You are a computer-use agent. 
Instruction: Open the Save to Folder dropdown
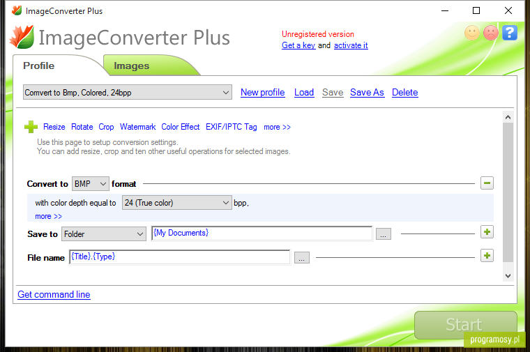(104, 234)
